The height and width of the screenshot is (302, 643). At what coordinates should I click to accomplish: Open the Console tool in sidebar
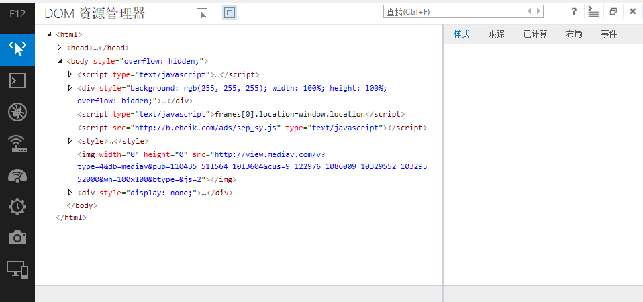click(17, 81)
